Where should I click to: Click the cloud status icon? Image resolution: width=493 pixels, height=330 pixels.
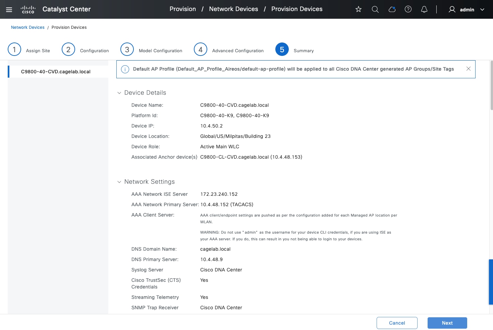392,9
